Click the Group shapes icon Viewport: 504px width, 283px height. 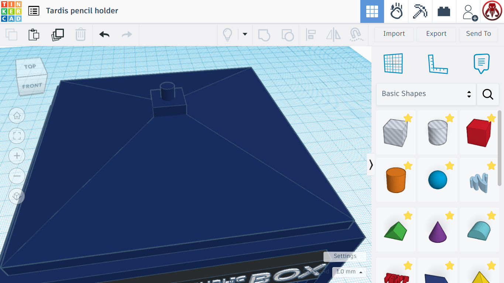264,35
